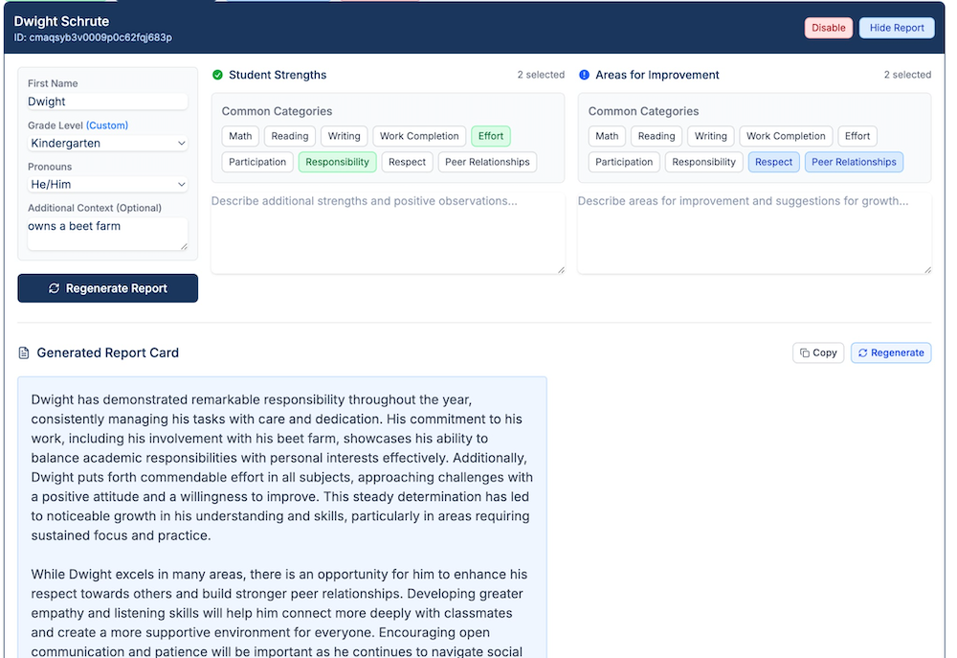Deselect Respect in Areas for Improvement
Screen dimensions: 957x658
[773, 162]
